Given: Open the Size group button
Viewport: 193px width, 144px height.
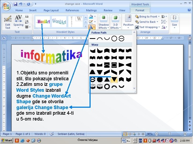Looking at the screenshot, I should 175,22.
